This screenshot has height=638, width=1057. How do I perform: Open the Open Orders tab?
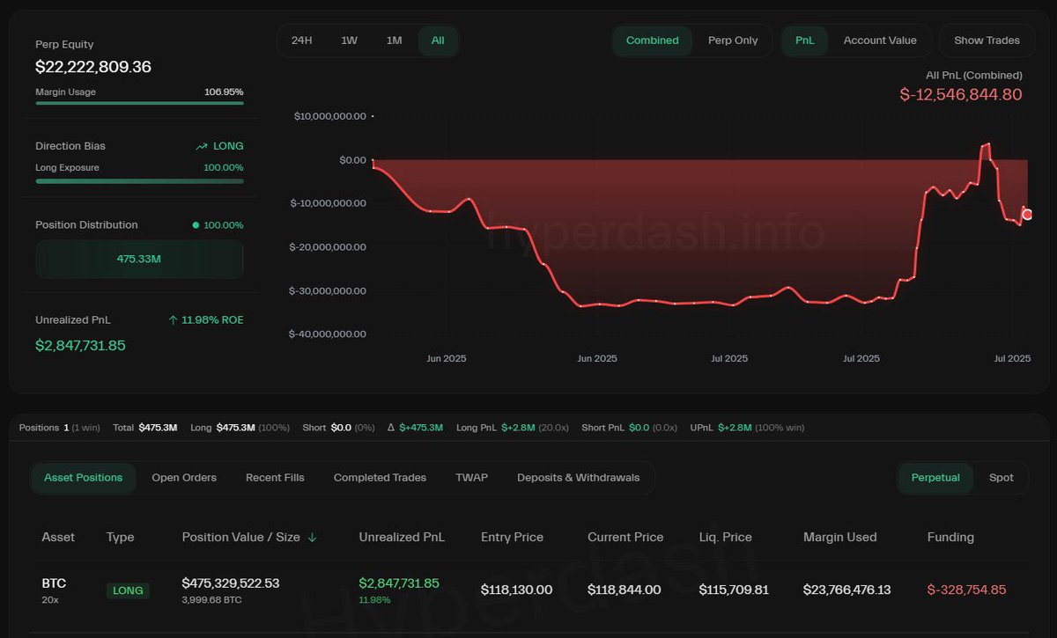click(184, 478)
